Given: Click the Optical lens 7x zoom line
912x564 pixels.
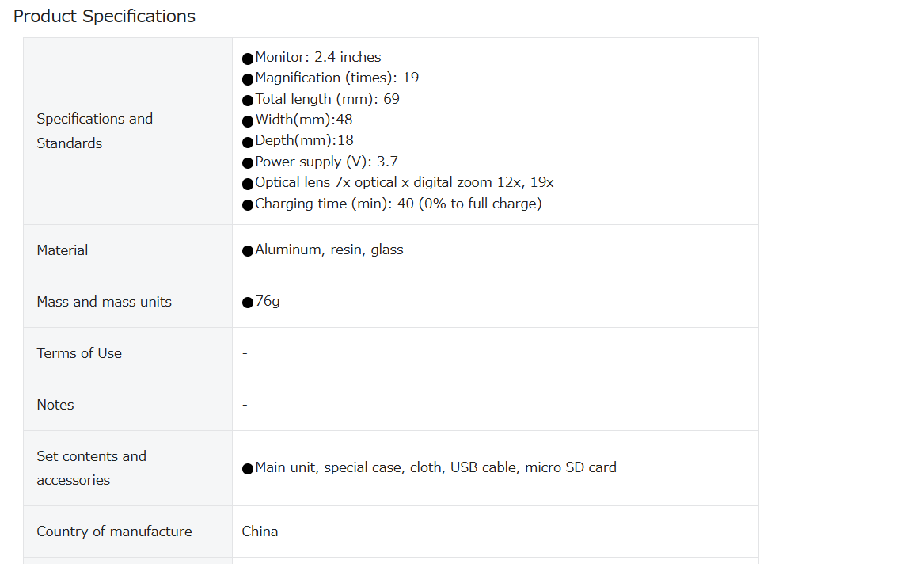Looking at the screenshot, I should tap(398, 183).
